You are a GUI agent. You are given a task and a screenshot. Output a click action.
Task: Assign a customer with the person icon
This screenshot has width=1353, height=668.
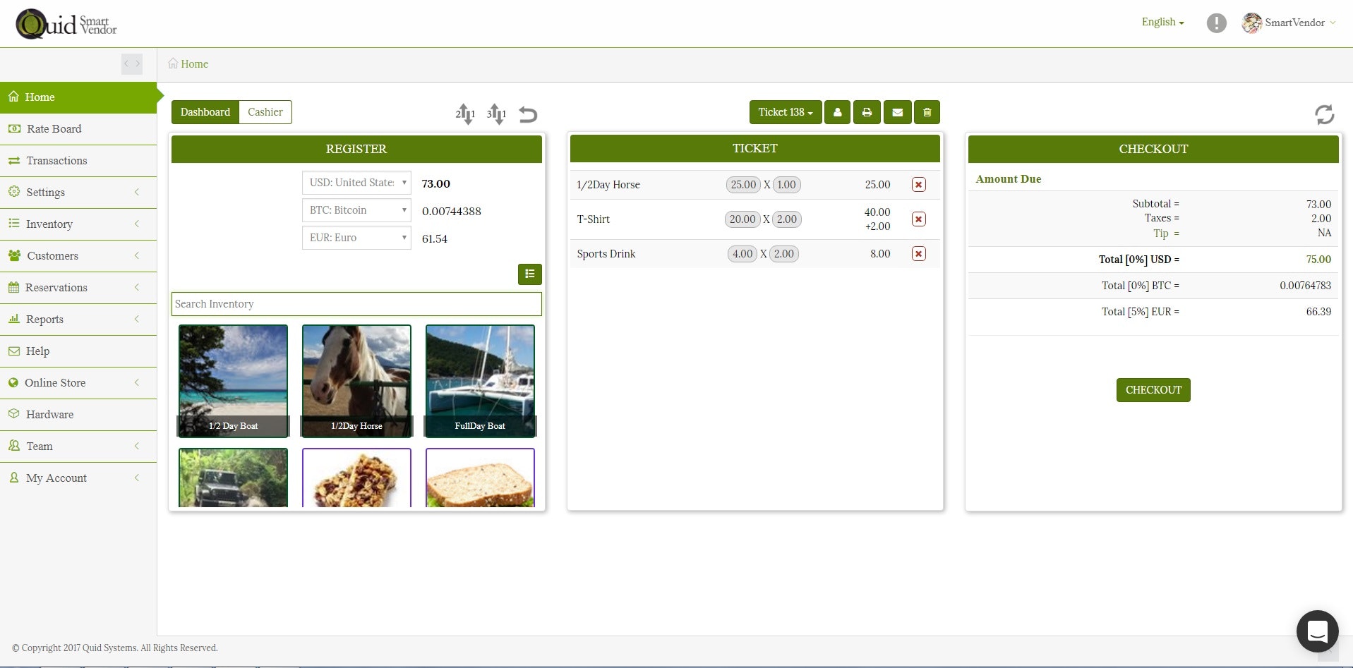837,112
